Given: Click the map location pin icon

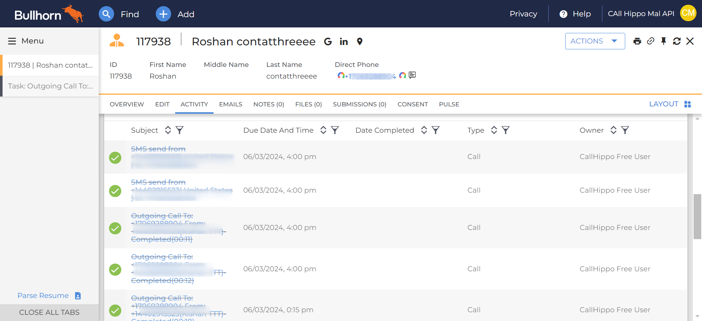Looking at the screenshot, I should tap(360, 42).
